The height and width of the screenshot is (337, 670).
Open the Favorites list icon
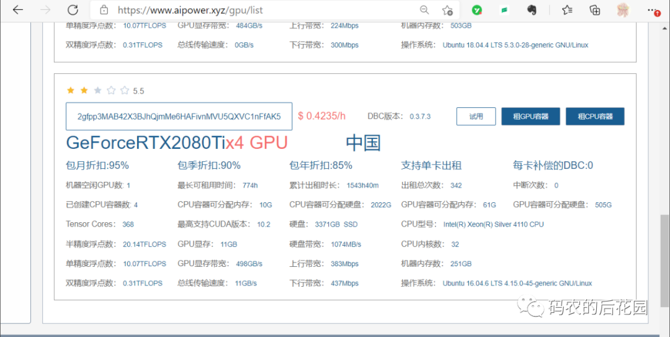(568, 10)
